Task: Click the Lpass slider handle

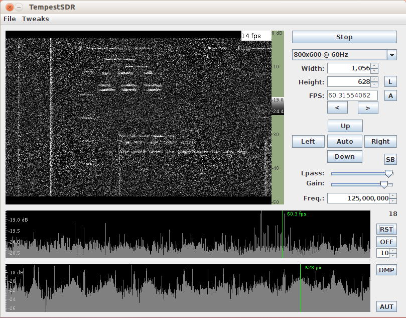Action: point(388,173)
